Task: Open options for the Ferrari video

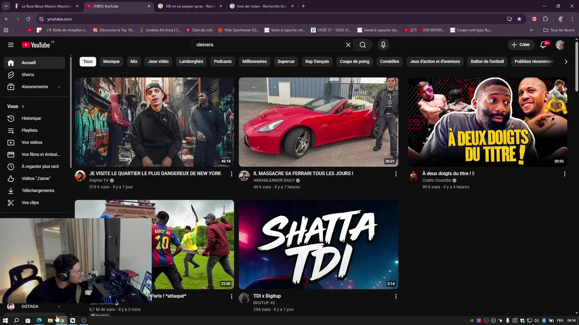Action: (396, 174)
